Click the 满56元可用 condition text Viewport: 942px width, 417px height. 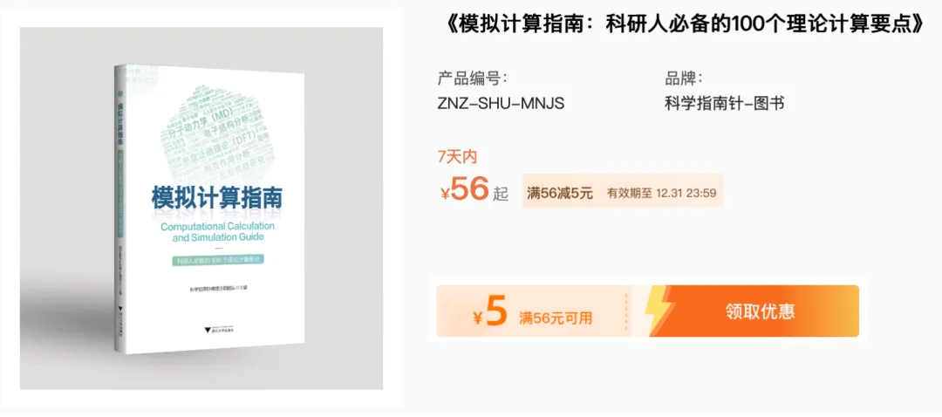coord(555,318)
